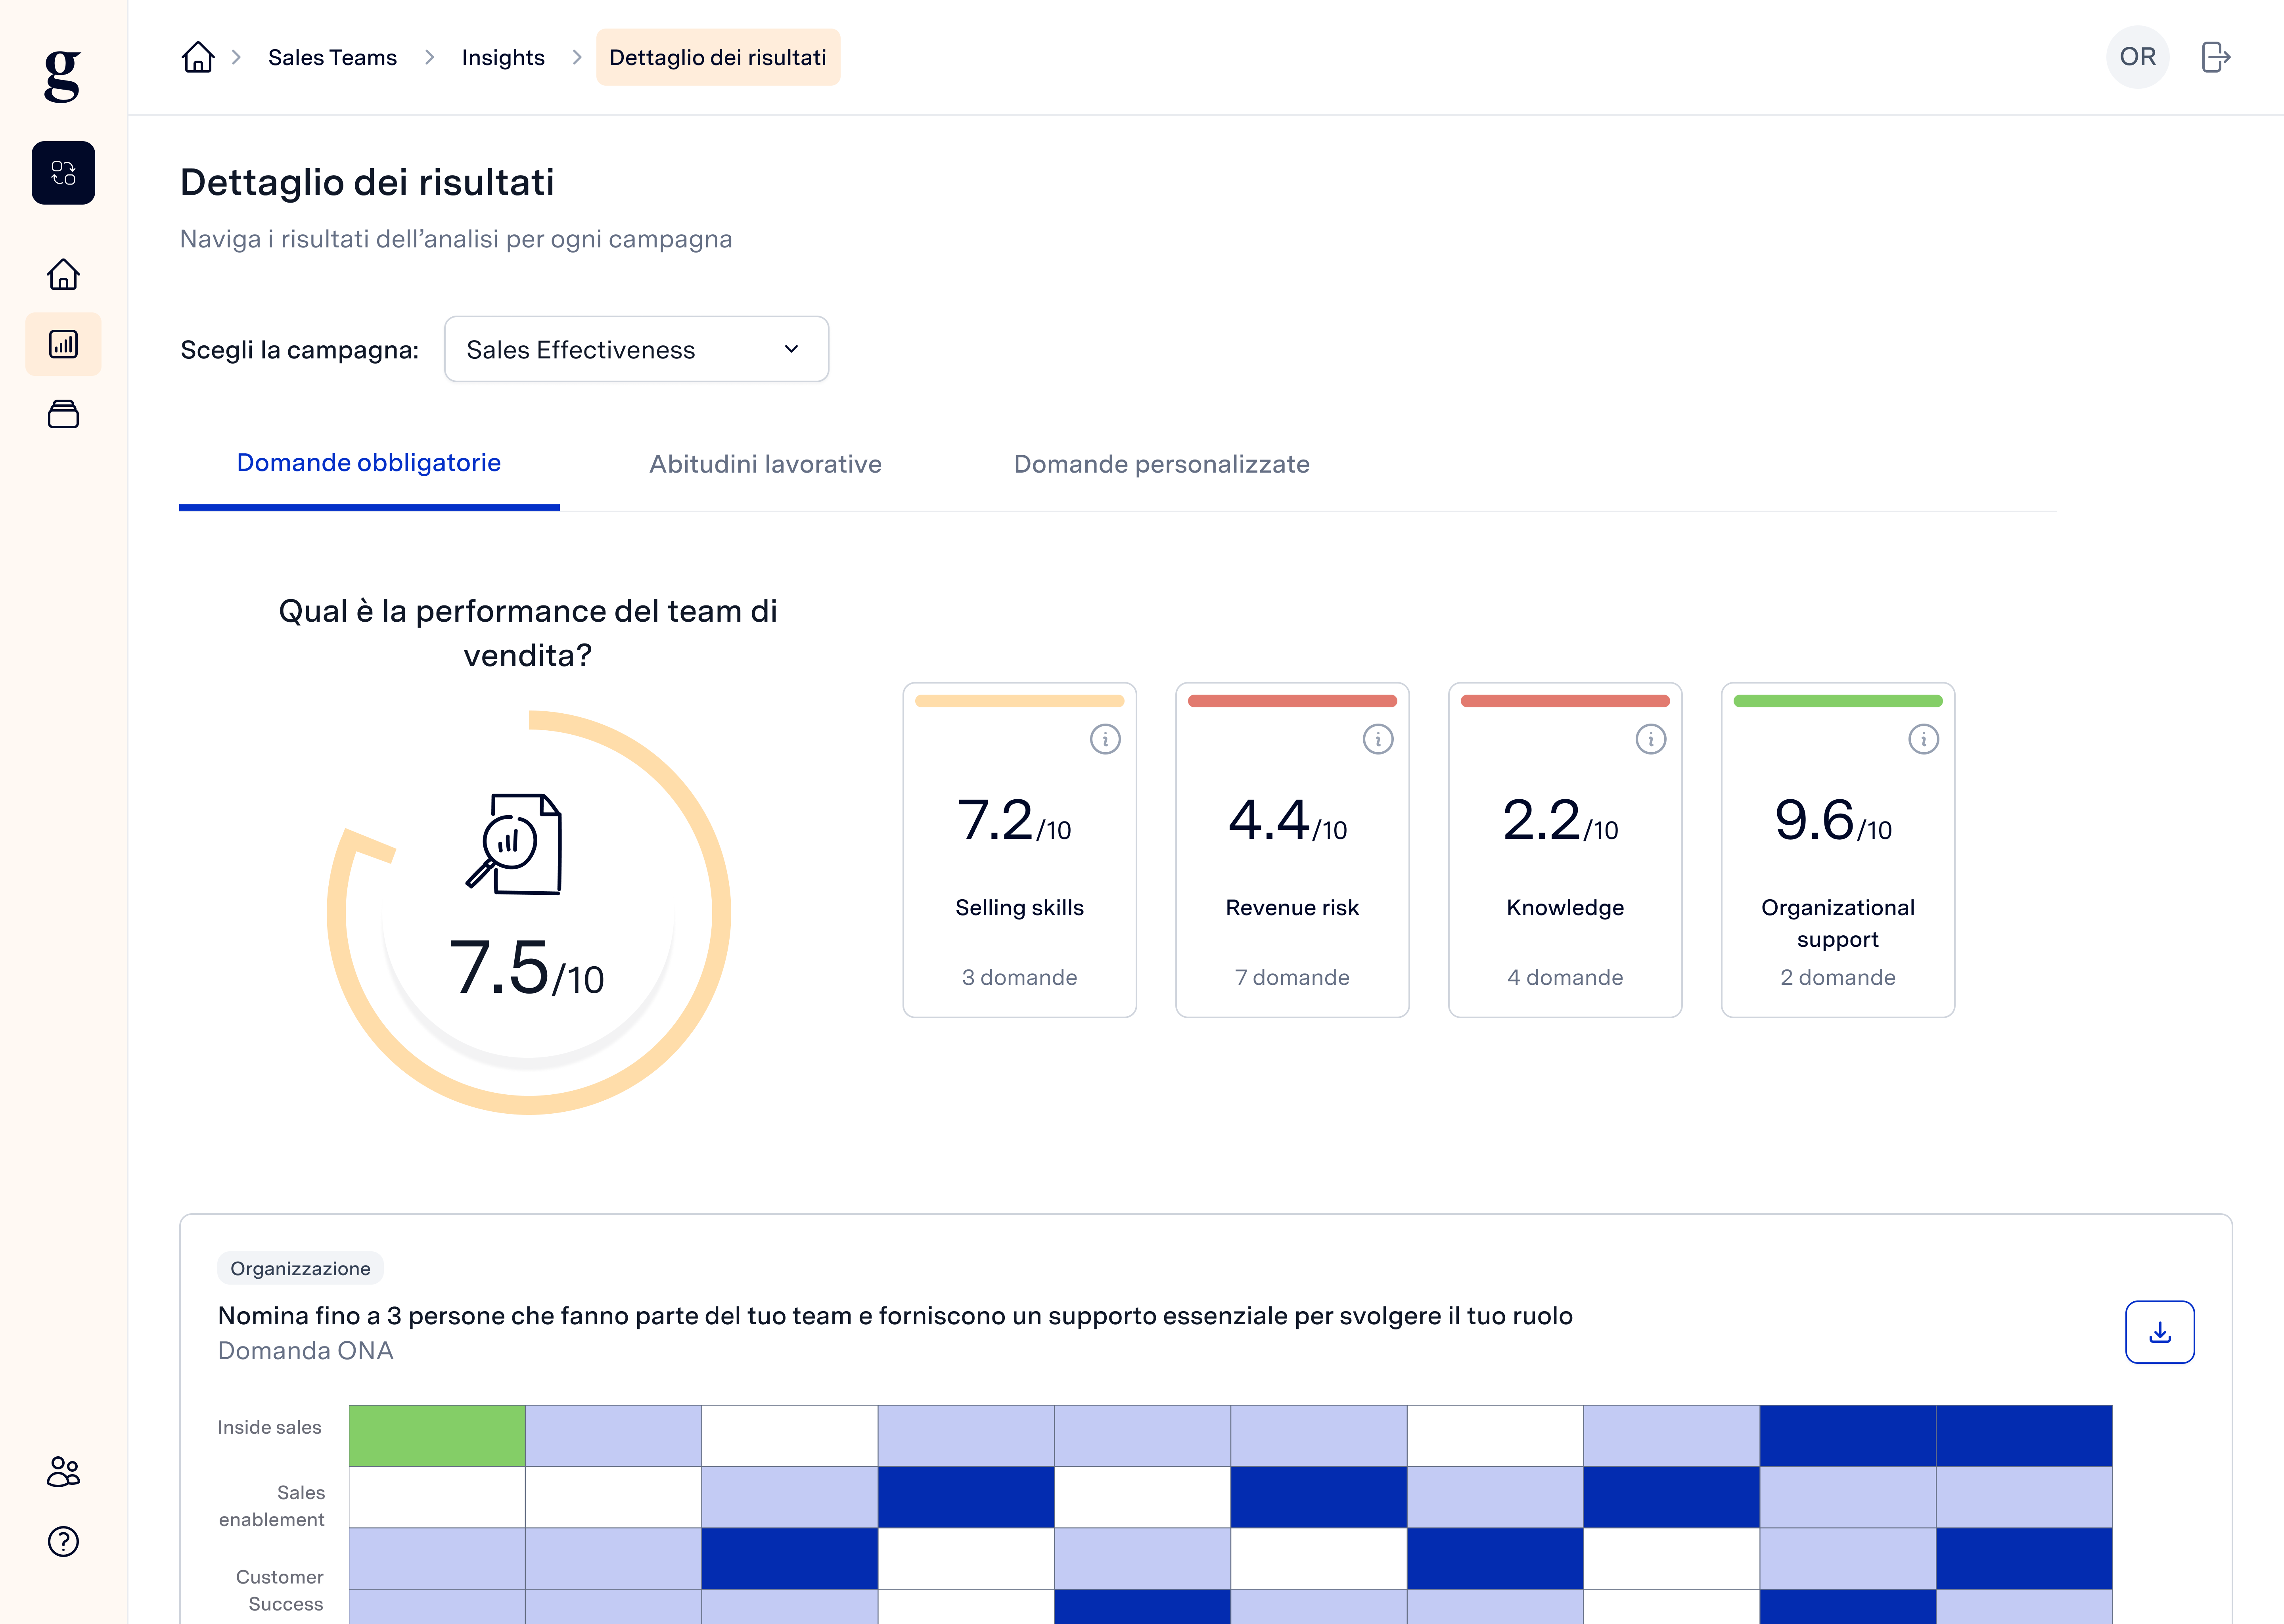View info tooltip on Organizational support card

click(1924, 739)
